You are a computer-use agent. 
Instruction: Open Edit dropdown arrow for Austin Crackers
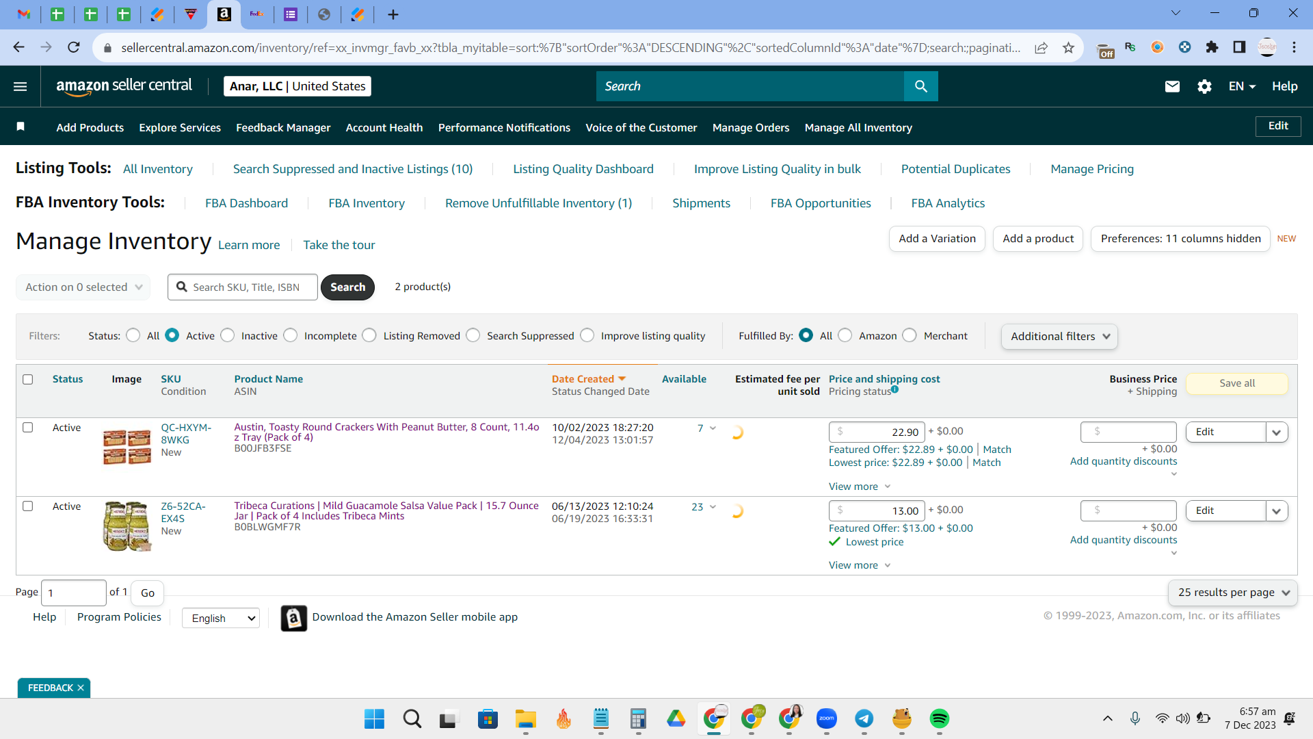coord(1277,432)
